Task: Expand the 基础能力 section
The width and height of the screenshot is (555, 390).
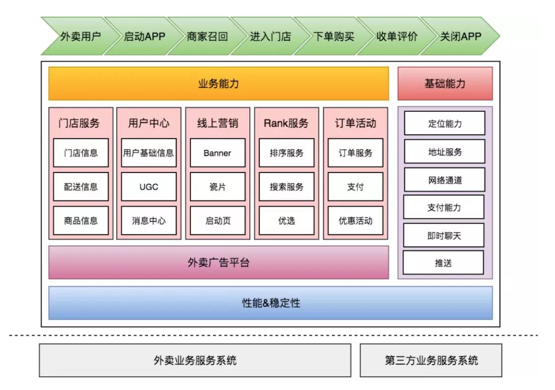Action: pos(445,84)
